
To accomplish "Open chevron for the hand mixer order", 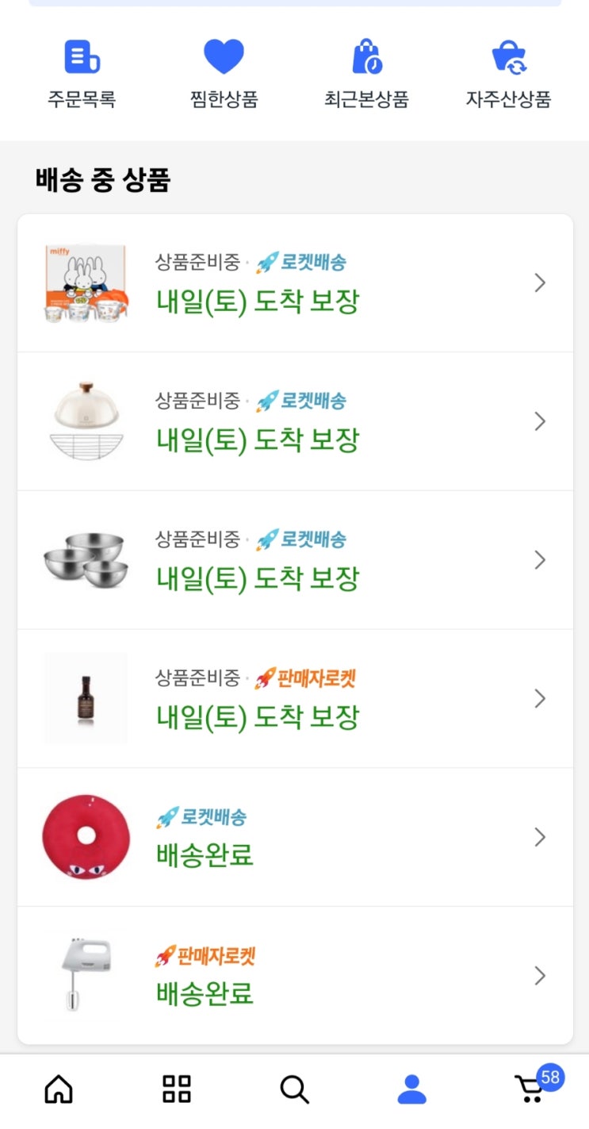I will [540, 975].
